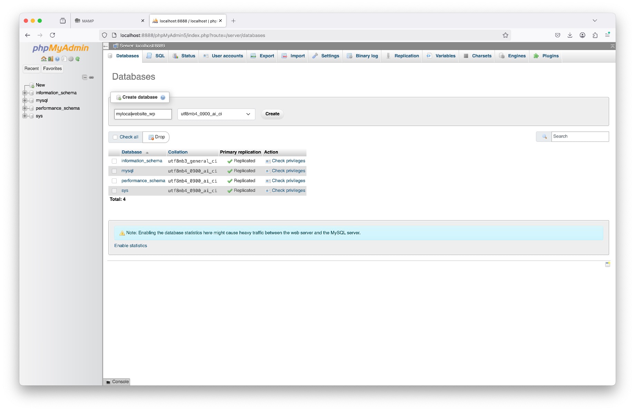This screenshot has height=411, width=635.
Task: Expand mysql node in navigation tree
Action: [25, 100]
